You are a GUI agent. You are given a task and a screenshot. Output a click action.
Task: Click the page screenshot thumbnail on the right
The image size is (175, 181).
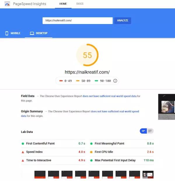[167, 107]
